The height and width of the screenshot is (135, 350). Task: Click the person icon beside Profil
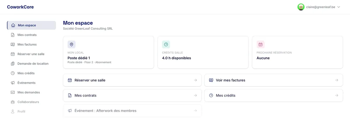13,112
